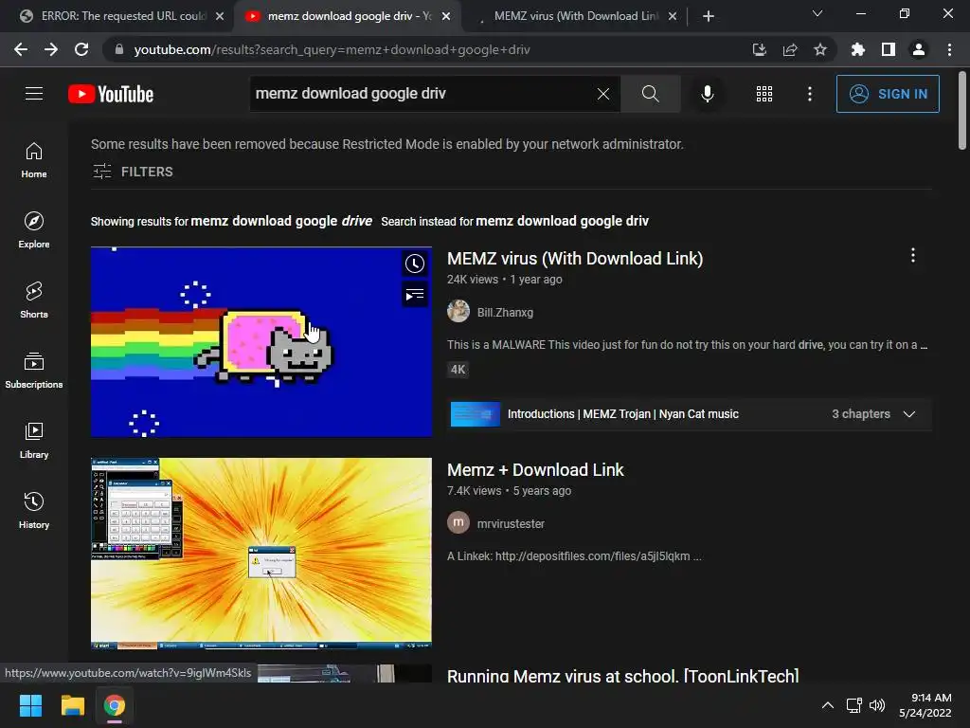Go back in Chrome
Screen dimensions: 970x728
21,49
